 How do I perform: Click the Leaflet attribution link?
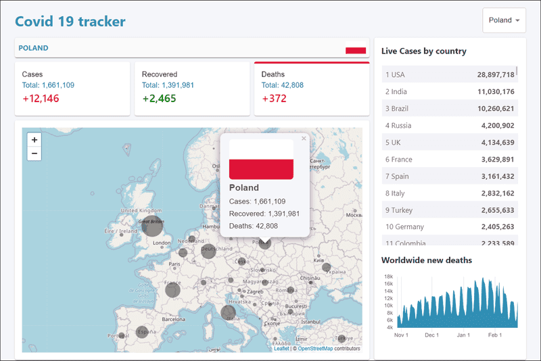281,349
